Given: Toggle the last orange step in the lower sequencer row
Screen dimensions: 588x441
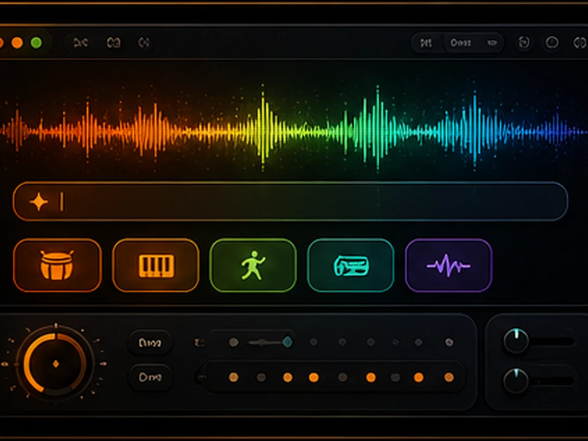Looking at the screenshot, I should [x=449, y=377].
